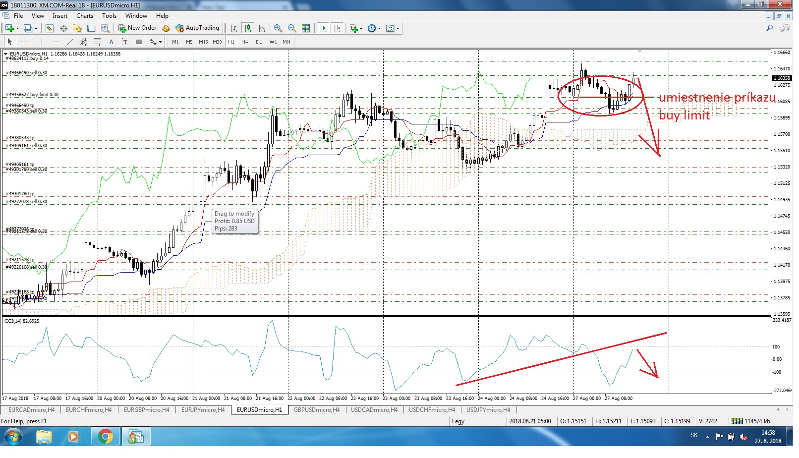Expand the New Chart dropdown arrow
This screenshot has width=799, height=458.
[x=17, y=28]
